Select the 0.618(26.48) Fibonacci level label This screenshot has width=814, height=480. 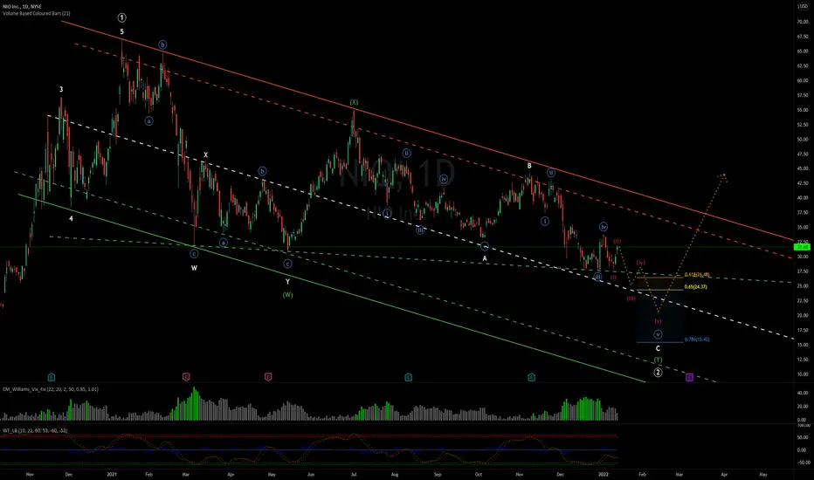click(697, 275)
